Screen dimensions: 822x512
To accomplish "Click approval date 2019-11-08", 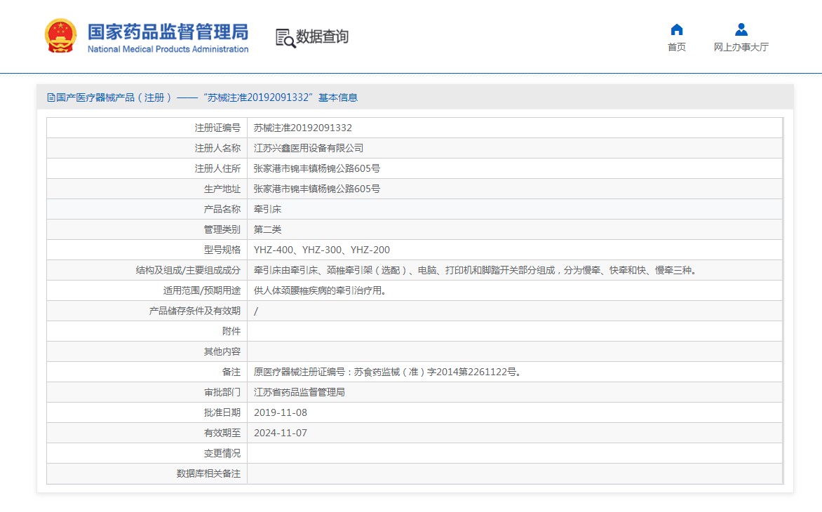I will 281,413.
